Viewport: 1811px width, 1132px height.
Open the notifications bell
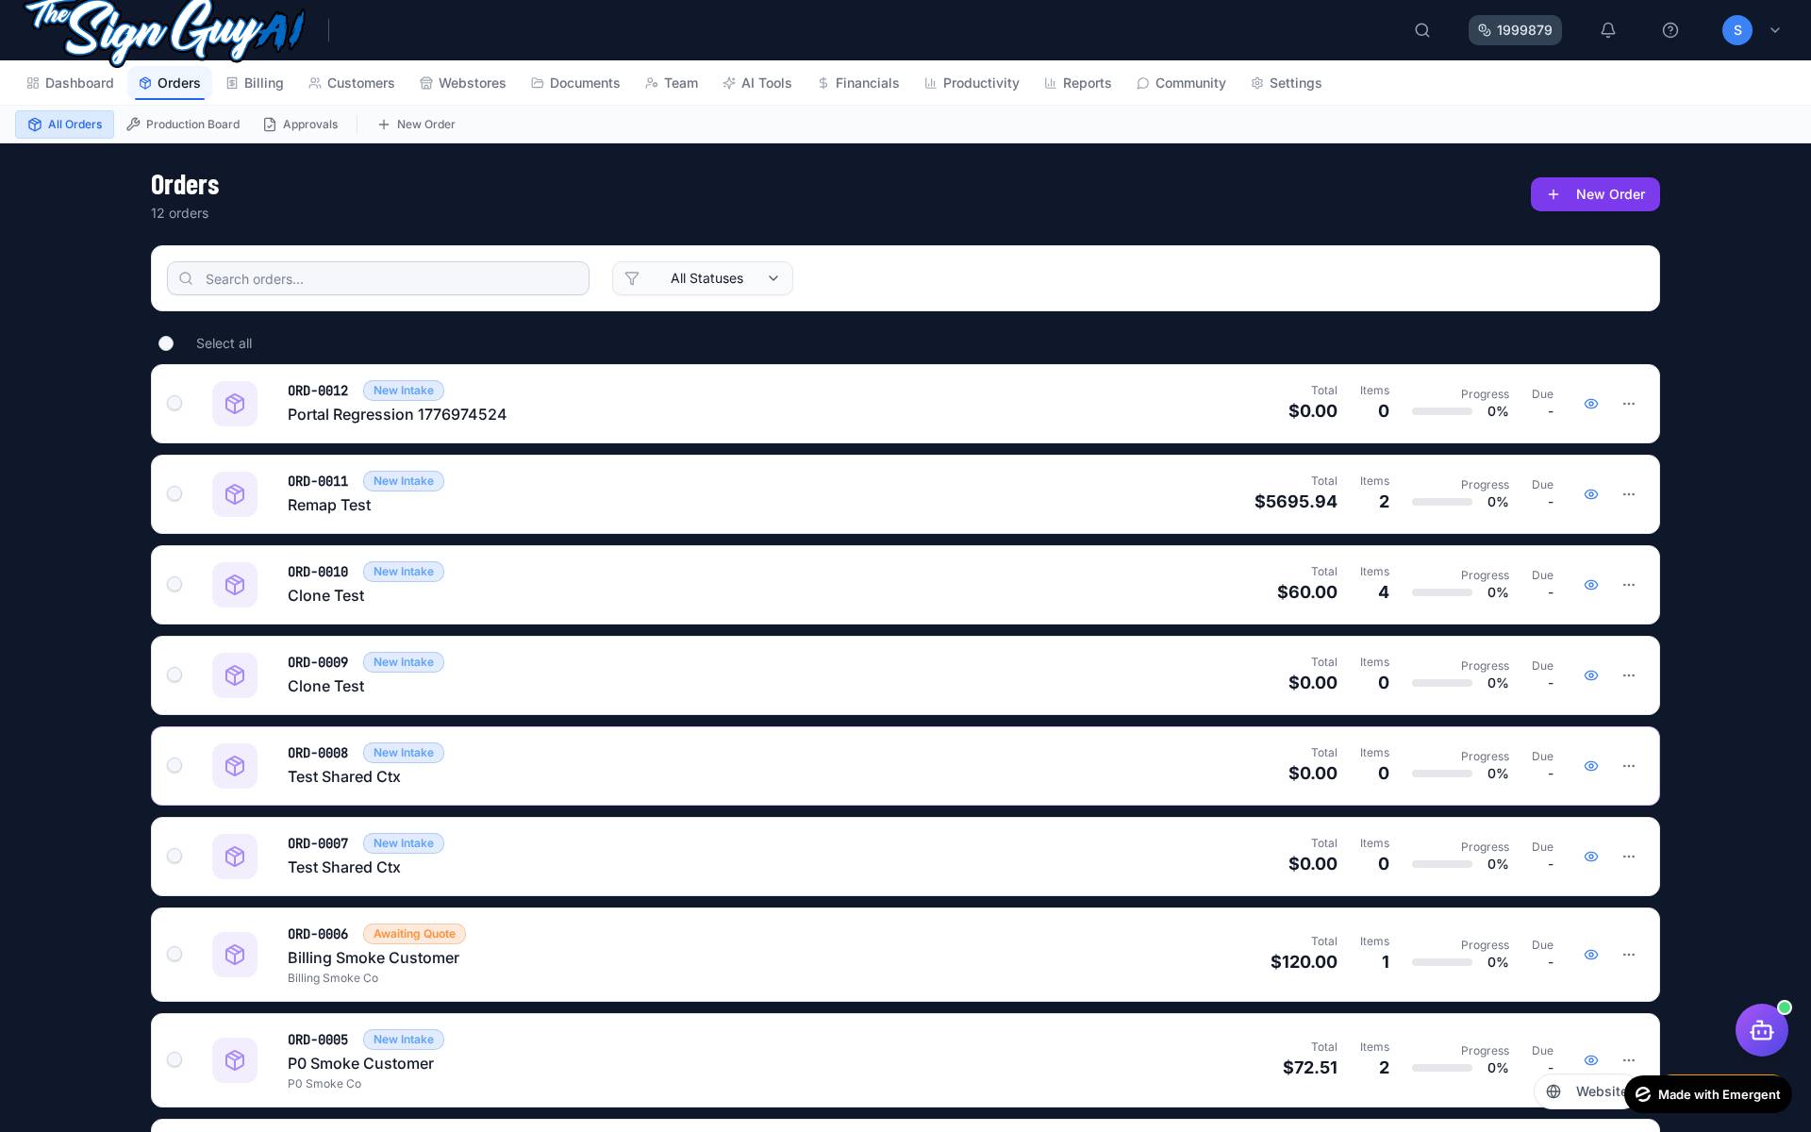pyautogui.click(x=1608, y=30)
